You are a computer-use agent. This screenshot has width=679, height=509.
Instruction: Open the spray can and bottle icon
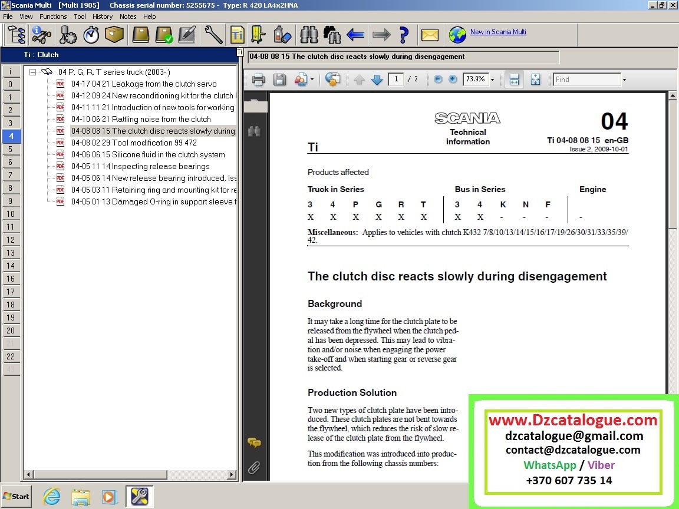click(x=282, y=35)
